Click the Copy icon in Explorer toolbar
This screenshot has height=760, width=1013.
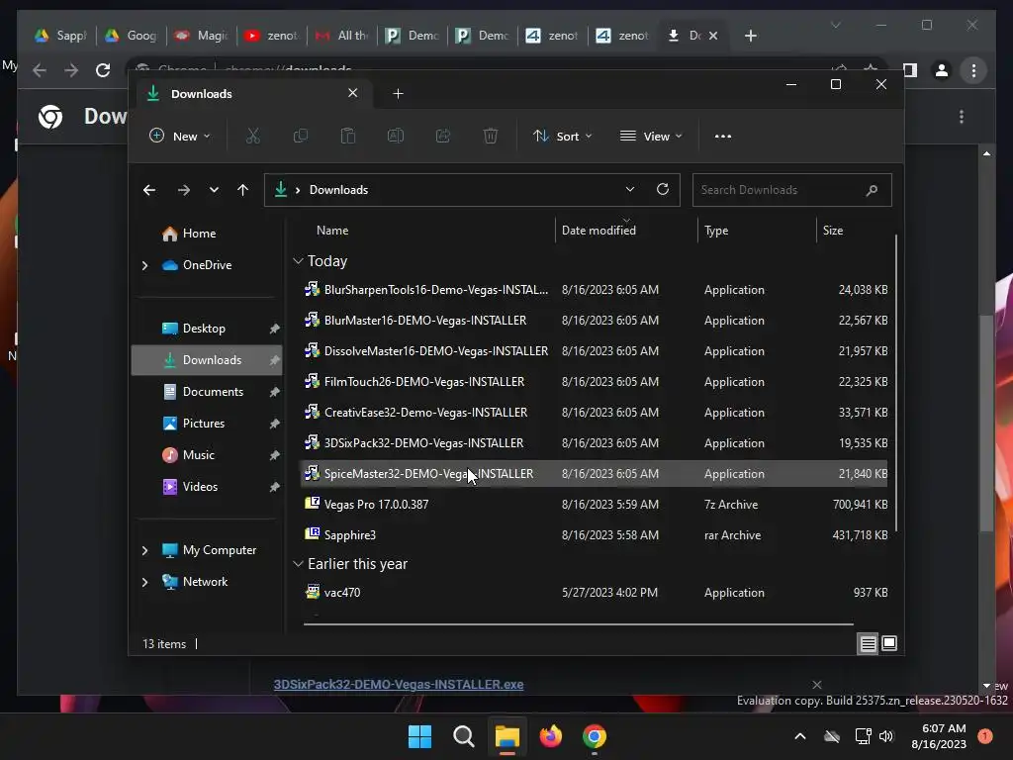(x=301, y=136)
